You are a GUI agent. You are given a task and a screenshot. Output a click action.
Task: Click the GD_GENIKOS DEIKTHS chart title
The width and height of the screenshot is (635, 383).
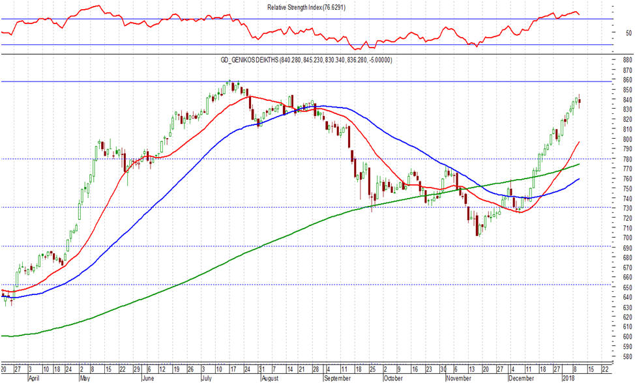tap(306, 60)
